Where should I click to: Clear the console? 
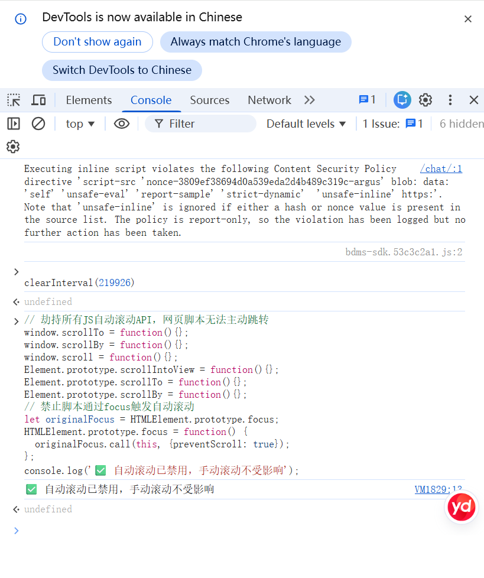[x=38, y=124]
